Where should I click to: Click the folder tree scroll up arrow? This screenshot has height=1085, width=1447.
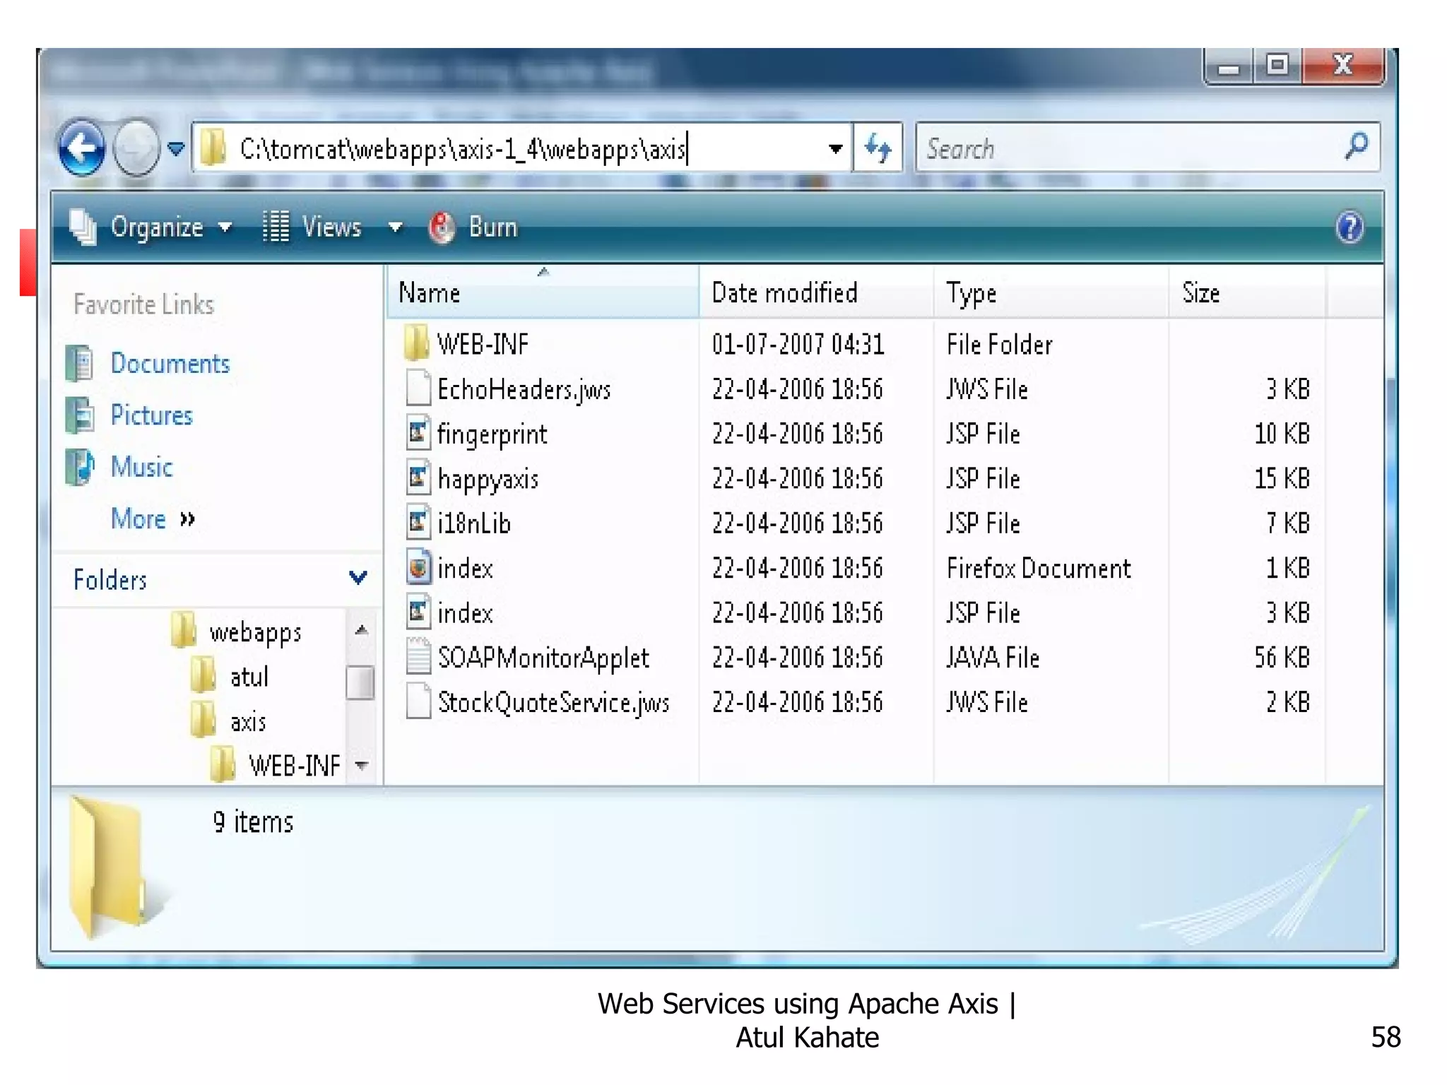(x=361, y=630)
